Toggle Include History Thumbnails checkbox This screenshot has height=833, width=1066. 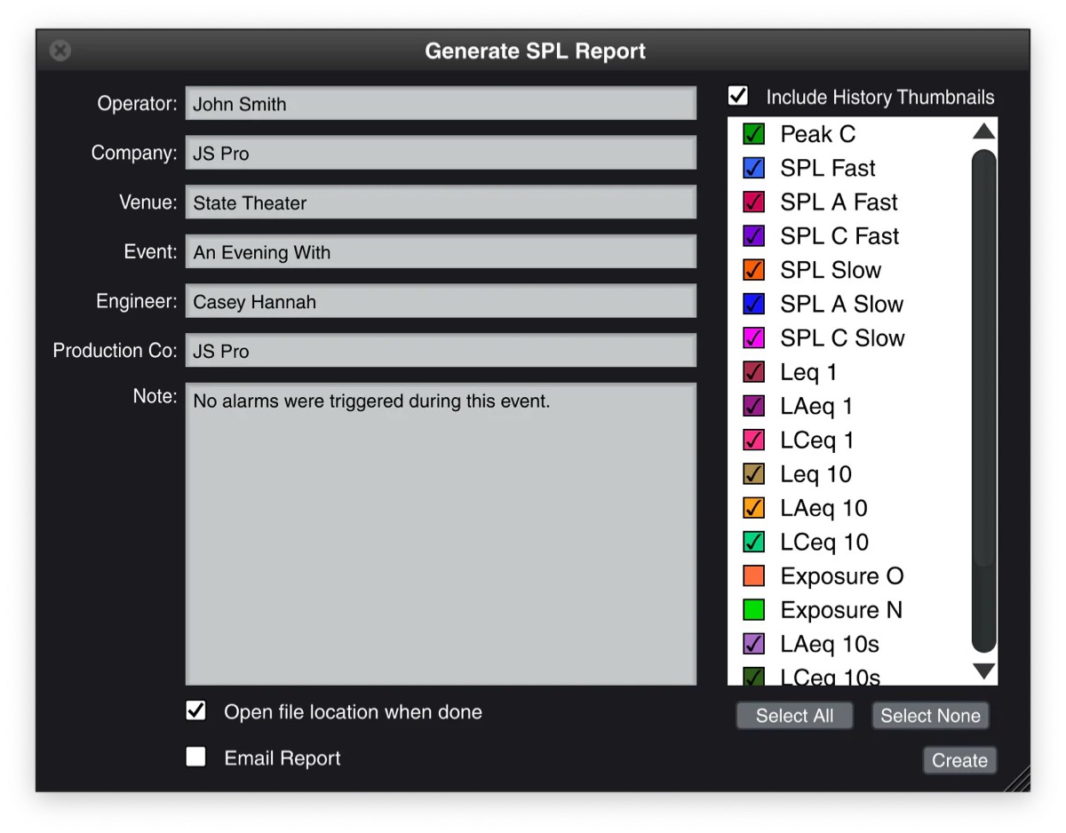[x=738, y=96]
